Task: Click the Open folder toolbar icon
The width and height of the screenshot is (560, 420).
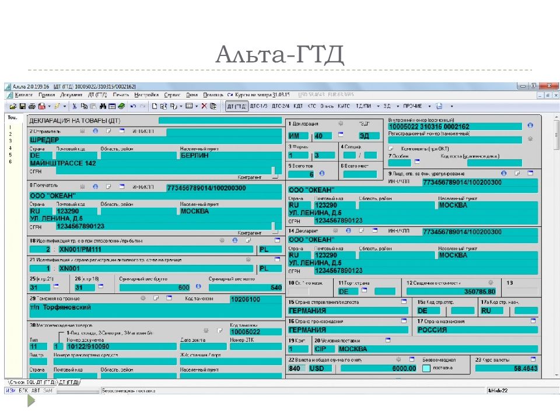Action: [13, 106]
